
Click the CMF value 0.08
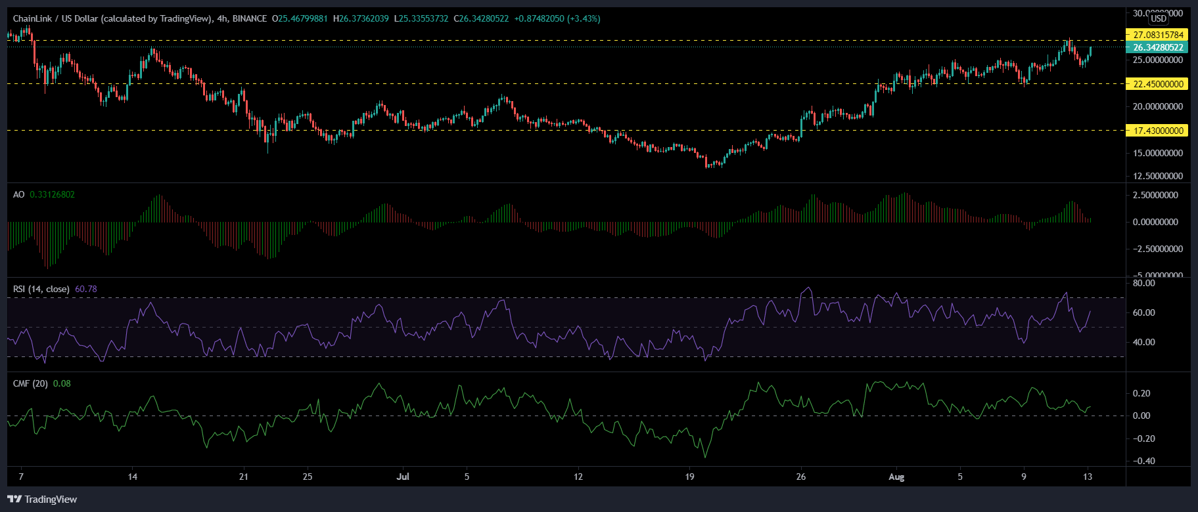point(62,383)
